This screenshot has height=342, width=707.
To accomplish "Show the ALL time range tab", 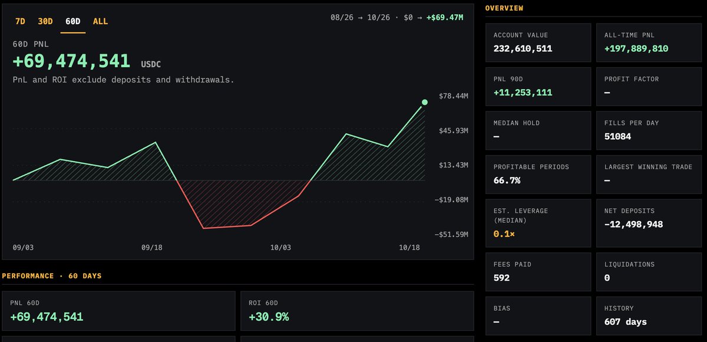I will click(101, 21).
